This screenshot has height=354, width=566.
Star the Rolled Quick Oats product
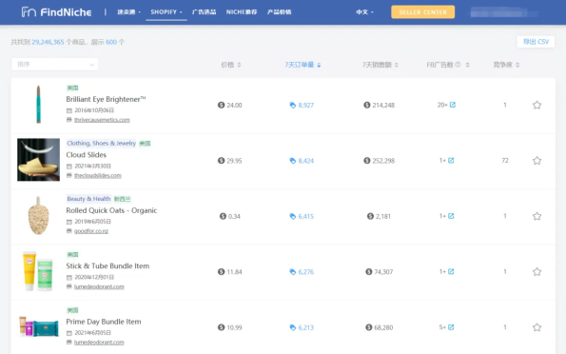537,216
